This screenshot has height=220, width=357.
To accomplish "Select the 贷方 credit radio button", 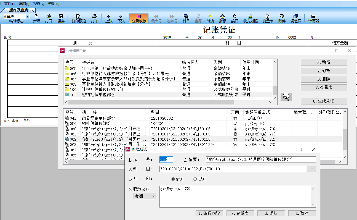I will 195,179.
